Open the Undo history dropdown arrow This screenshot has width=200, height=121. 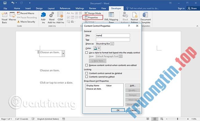pyautogui.click(x=16, y=3)
